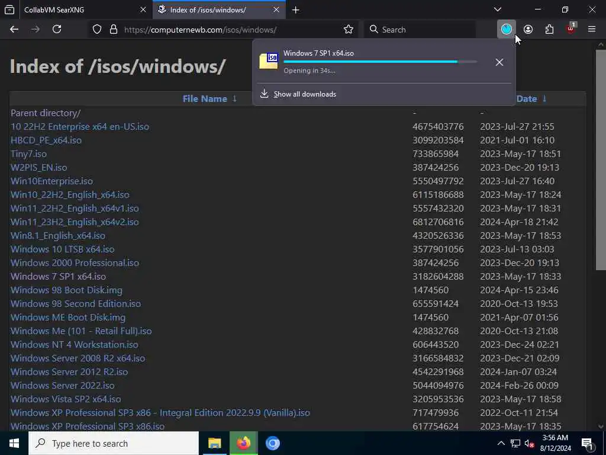Click Windows 7 SP1 x64.iso in listing

pyautogui.click(x=58, y=276)
